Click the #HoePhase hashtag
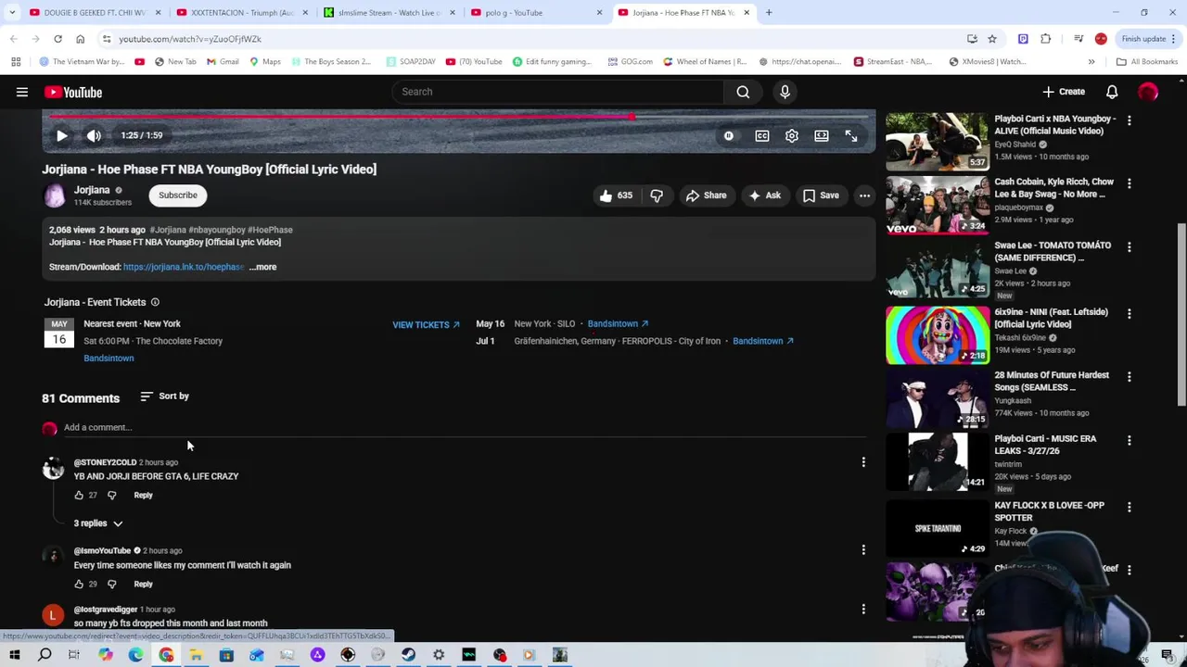Viewport: 1187px width, 667px height. (x=270, y=230)
